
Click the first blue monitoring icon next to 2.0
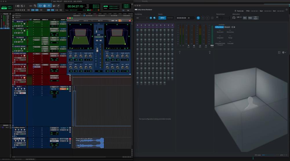click(x=151, y=18)
